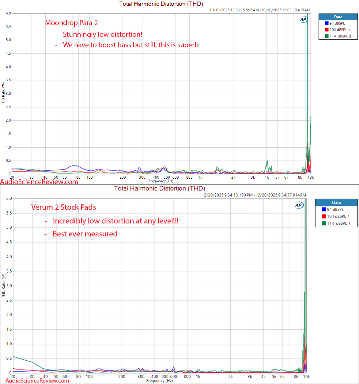
Task: Click the 'Verum 2 Stock Pads' annotation
Action: coord(63,207)
